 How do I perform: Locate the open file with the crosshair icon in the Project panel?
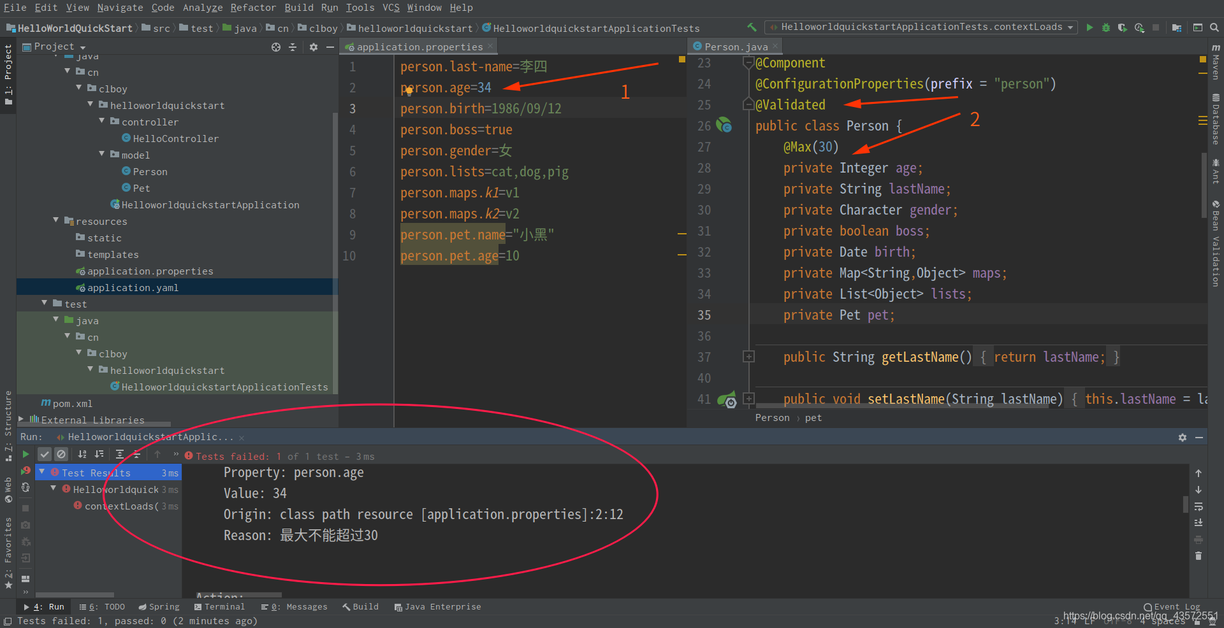pyautogui.click(x=276, y=47)
